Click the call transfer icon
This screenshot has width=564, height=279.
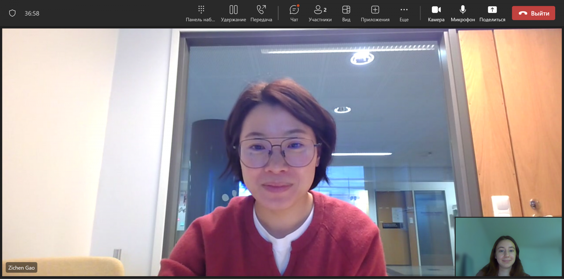261,9
